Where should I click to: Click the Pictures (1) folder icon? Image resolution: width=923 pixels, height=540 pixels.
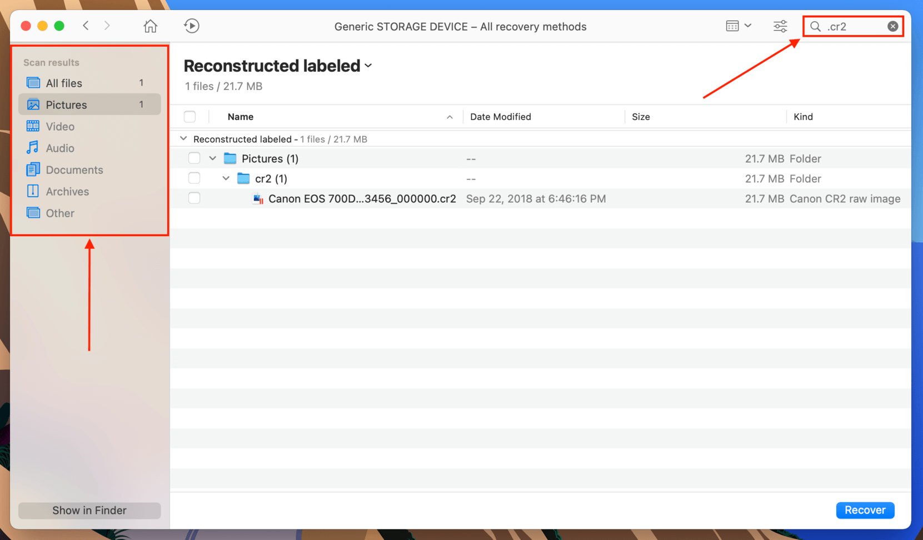click(230, 158)
